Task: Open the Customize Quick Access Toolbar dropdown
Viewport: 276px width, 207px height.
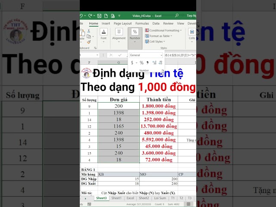Action: 119,16
